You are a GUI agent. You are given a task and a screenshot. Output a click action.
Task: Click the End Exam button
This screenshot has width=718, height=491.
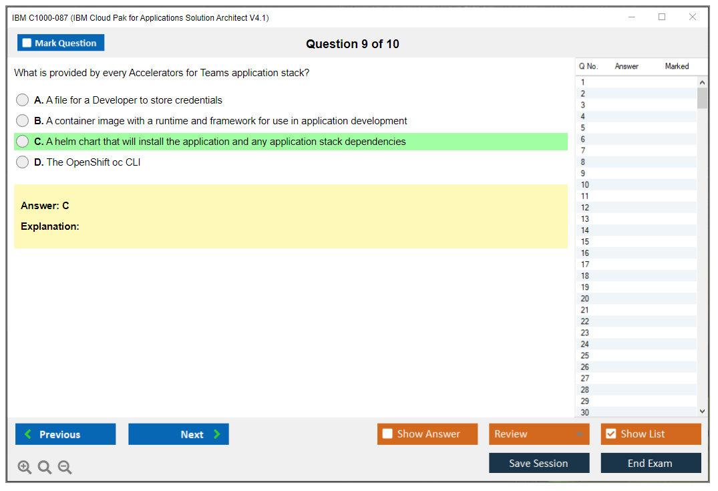pyautogui.click(x=651, y=463)
